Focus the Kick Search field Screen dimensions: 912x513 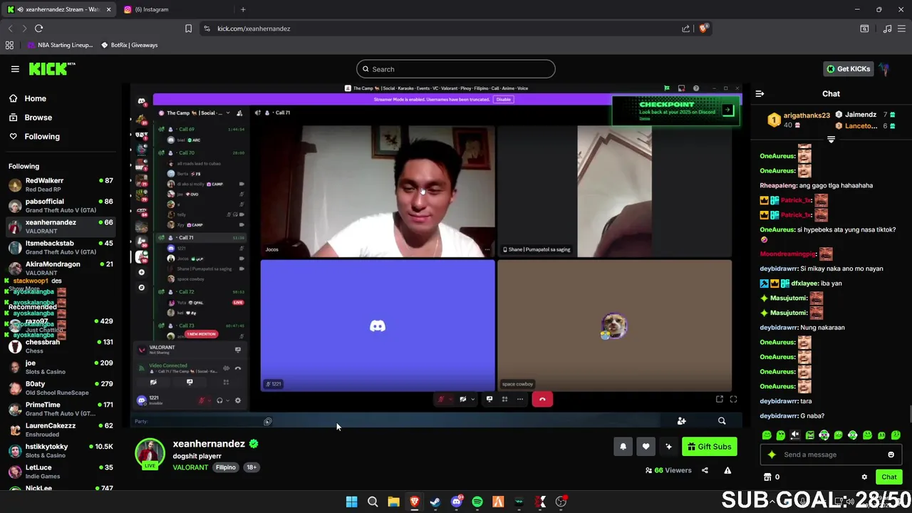click(x=456, y=69)
